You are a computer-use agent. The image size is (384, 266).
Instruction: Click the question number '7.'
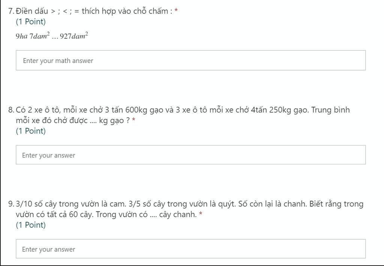point(11,11)
